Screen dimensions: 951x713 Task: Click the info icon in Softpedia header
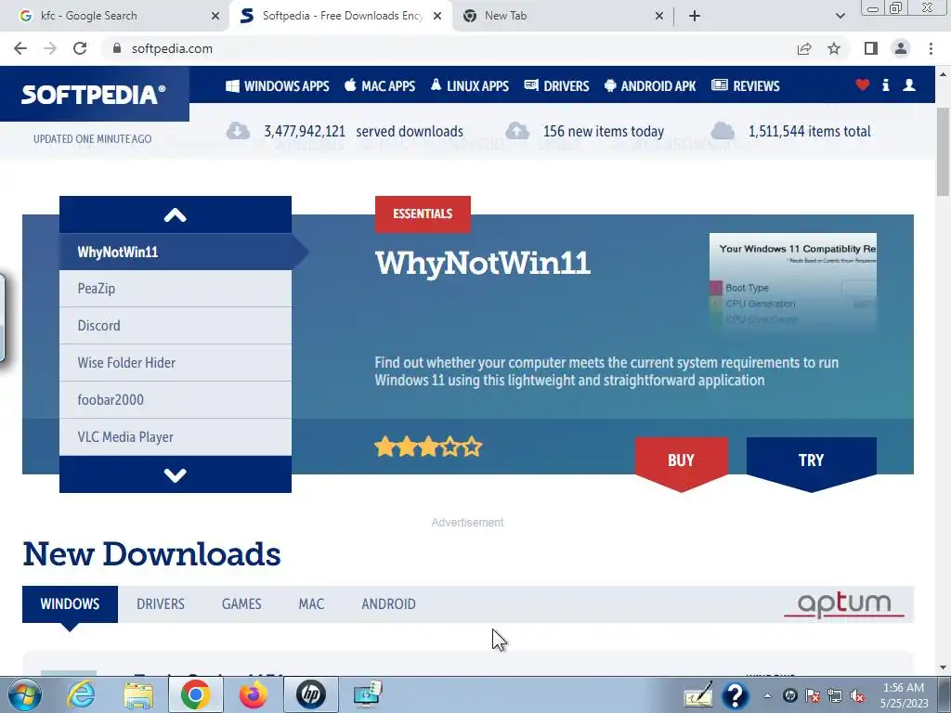885,85
